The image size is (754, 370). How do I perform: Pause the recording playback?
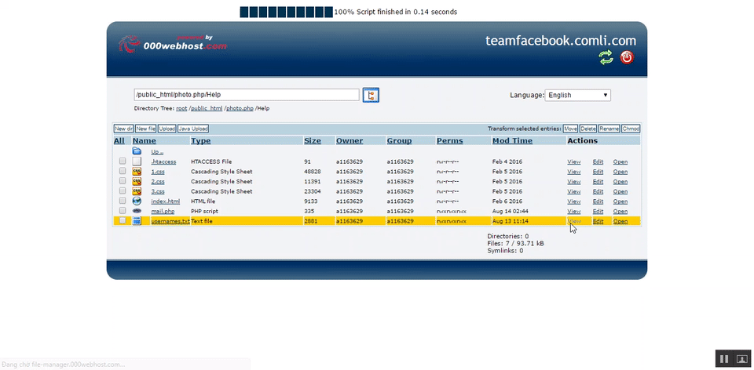click(x=724, y=358)
